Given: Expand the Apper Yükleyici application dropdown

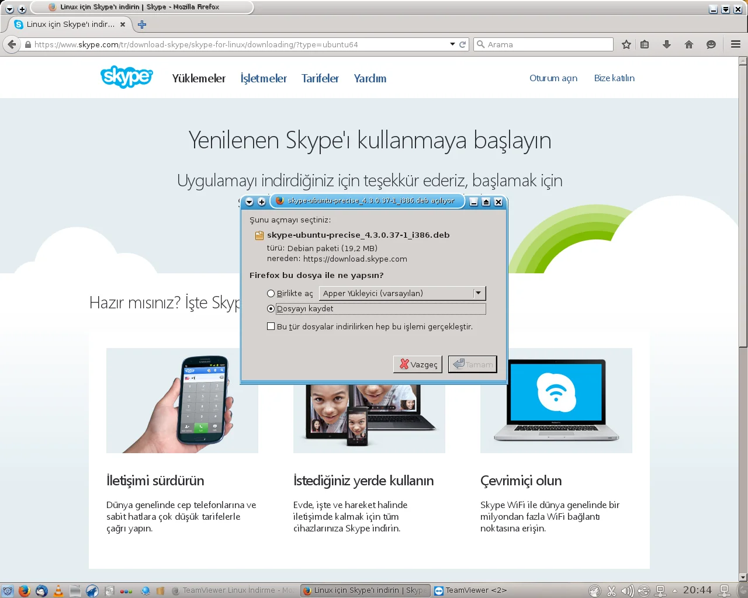Looking at the screenshot, I should pos(478,293).
